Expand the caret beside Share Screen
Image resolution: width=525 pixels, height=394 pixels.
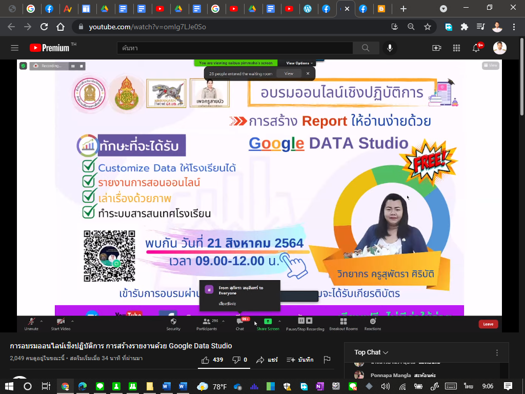[279, 321]
